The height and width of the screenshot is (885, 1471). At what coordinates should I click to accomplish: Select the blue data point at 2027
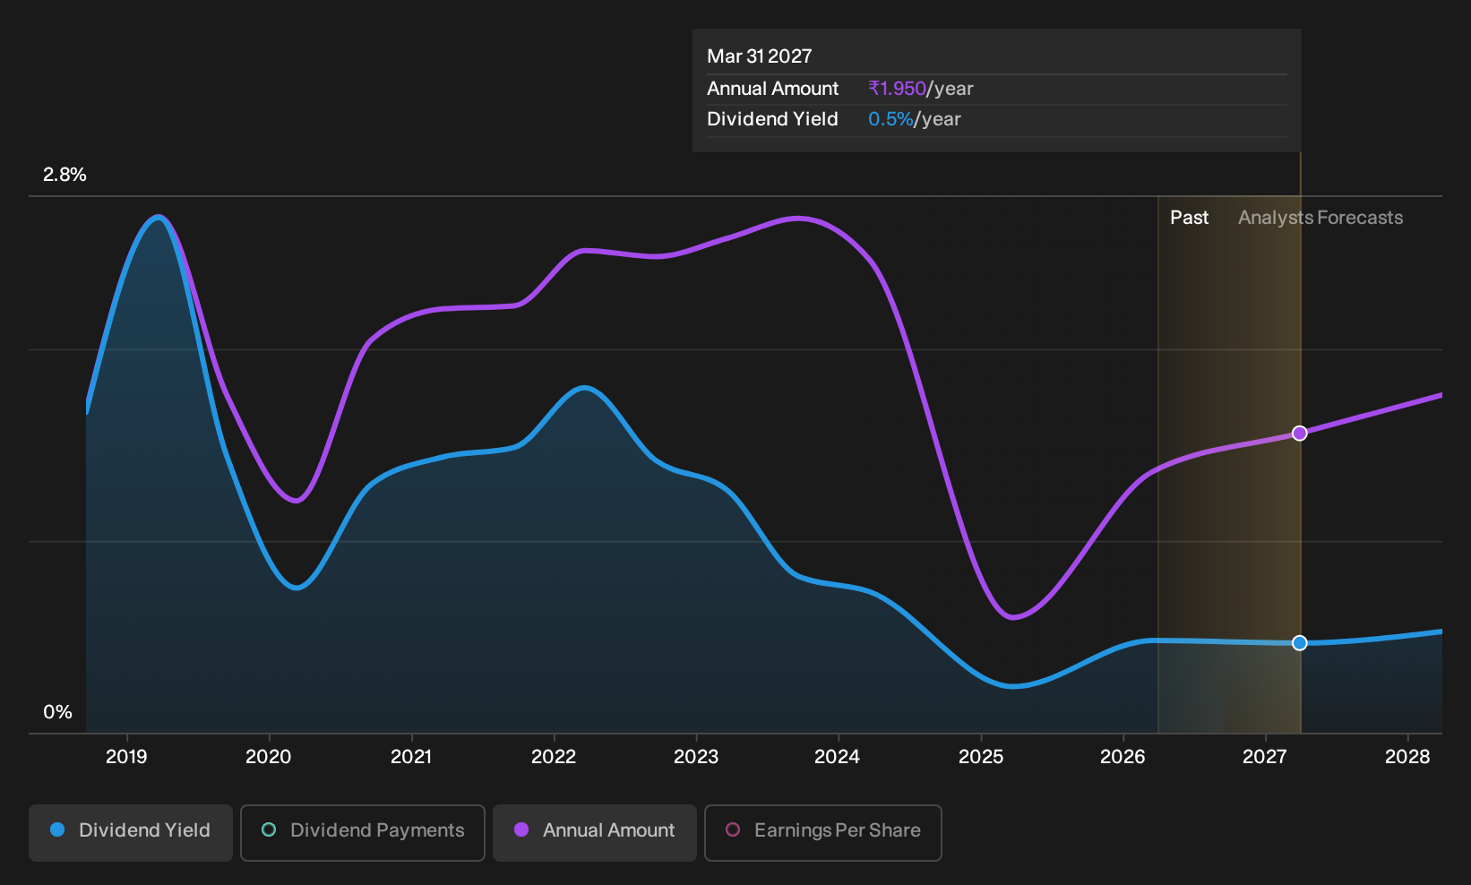(1300, 643)
